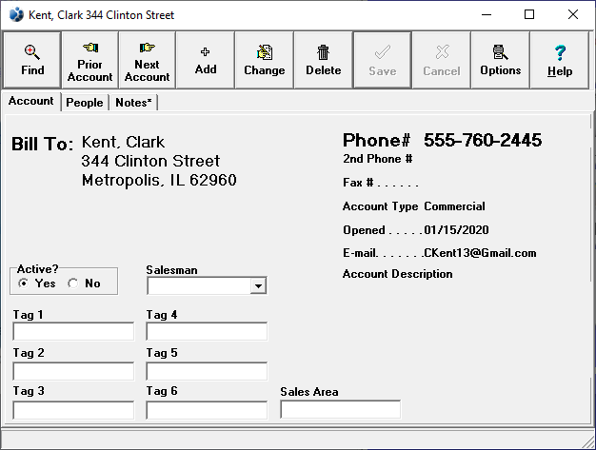
Task: Focus the Sales Area text field
Action: tap(340, 410)
